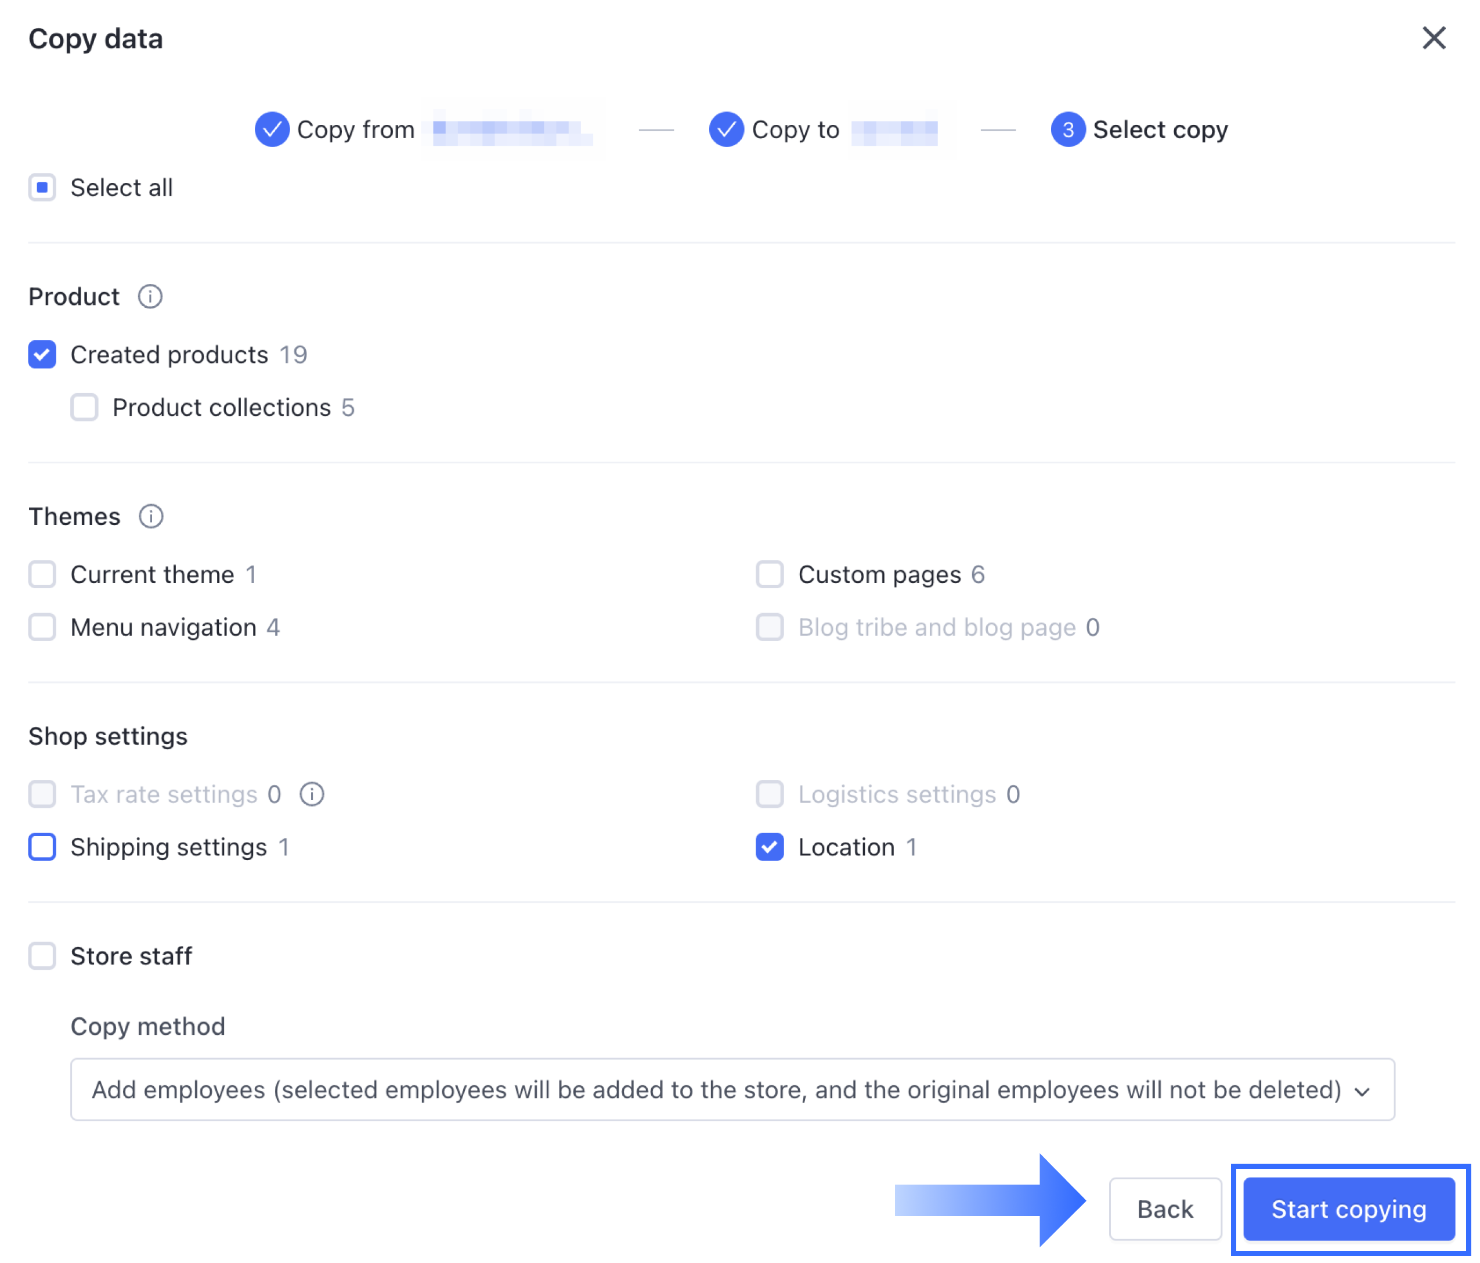Open the Copy method dropdown

tap(731, 1089)
